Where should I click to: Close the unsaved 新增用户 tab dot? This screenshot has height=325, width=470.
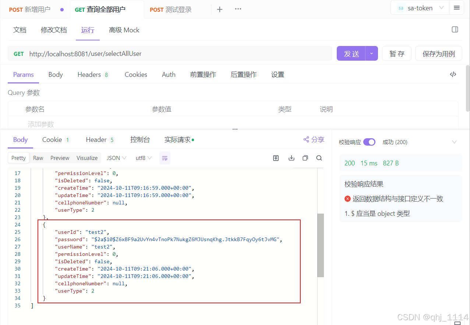pos(62,10)
